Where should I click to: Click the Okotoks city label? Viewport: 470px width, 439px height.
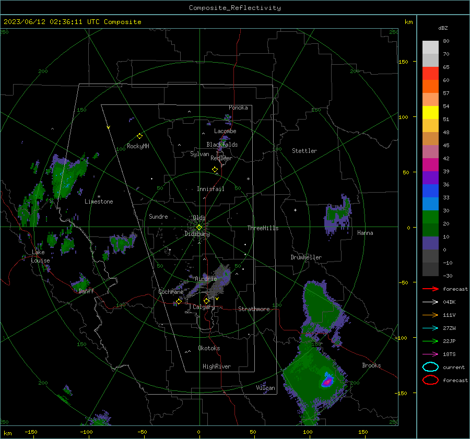pyautogui.click(x=209, y=348)
